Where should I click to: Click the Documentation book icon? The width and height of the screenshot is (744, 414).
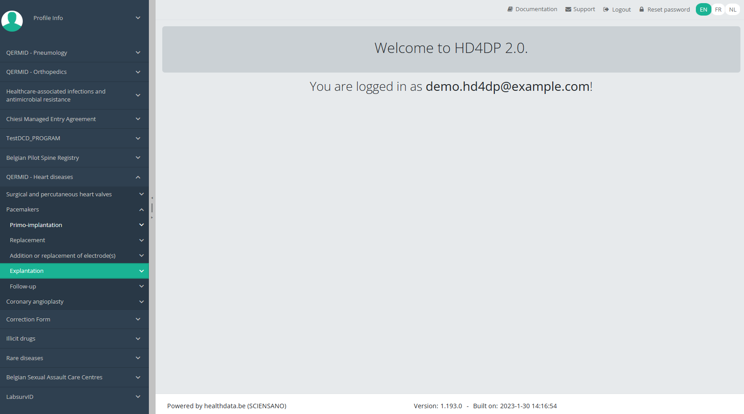point(510,9)
